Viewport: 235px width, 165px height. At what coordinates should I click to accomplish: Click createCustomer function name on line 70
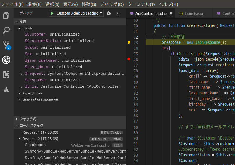[x=202, y=26]
